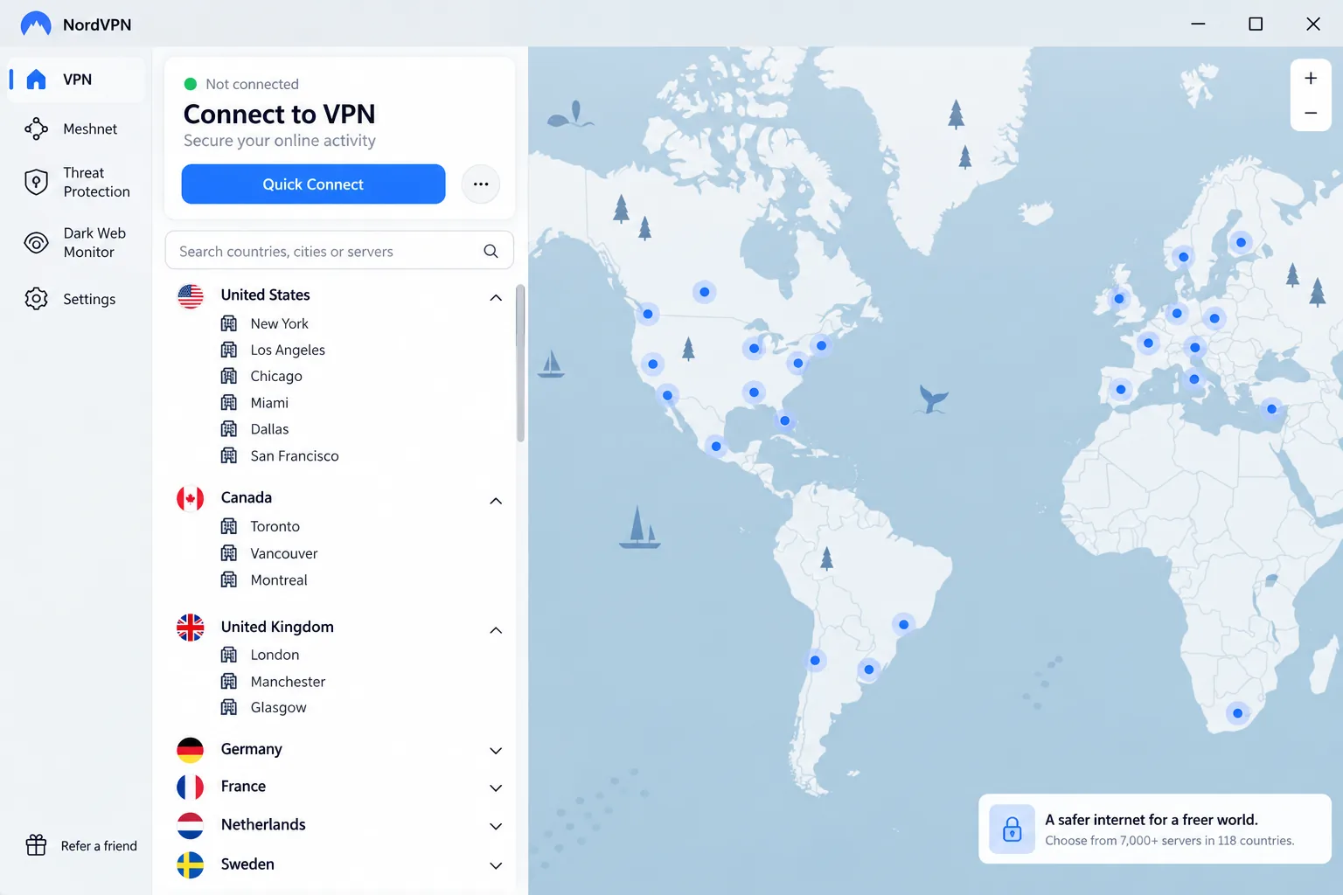The height and width of the screenshot is (895, 1343).
Task: Collapse the United Kingdom server list
Action: (x=496, y=629)
